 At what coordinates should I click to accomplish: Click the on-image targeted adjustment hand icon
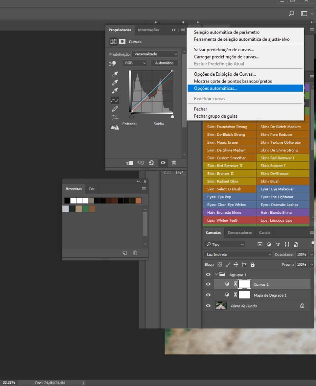113,63
